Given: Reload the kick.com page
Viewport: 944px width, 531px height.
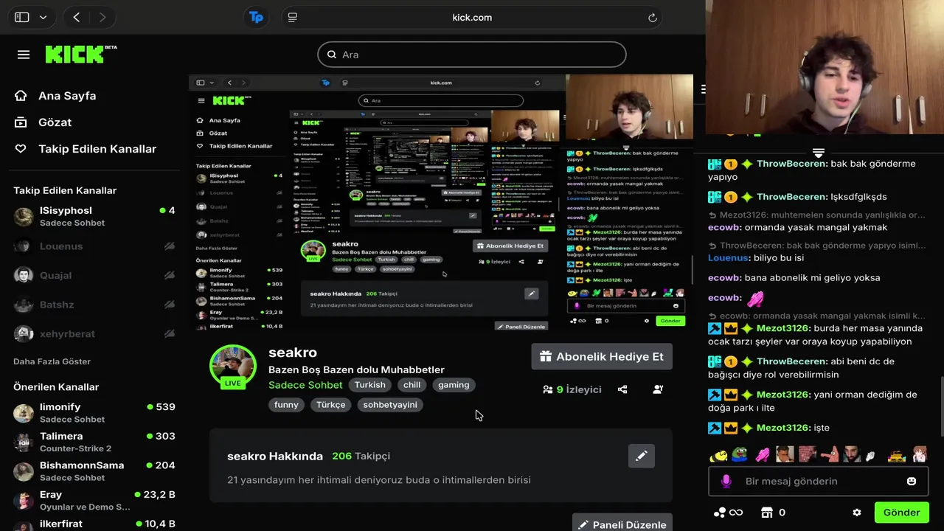Looking at the screenshot, I should (652, 17).
